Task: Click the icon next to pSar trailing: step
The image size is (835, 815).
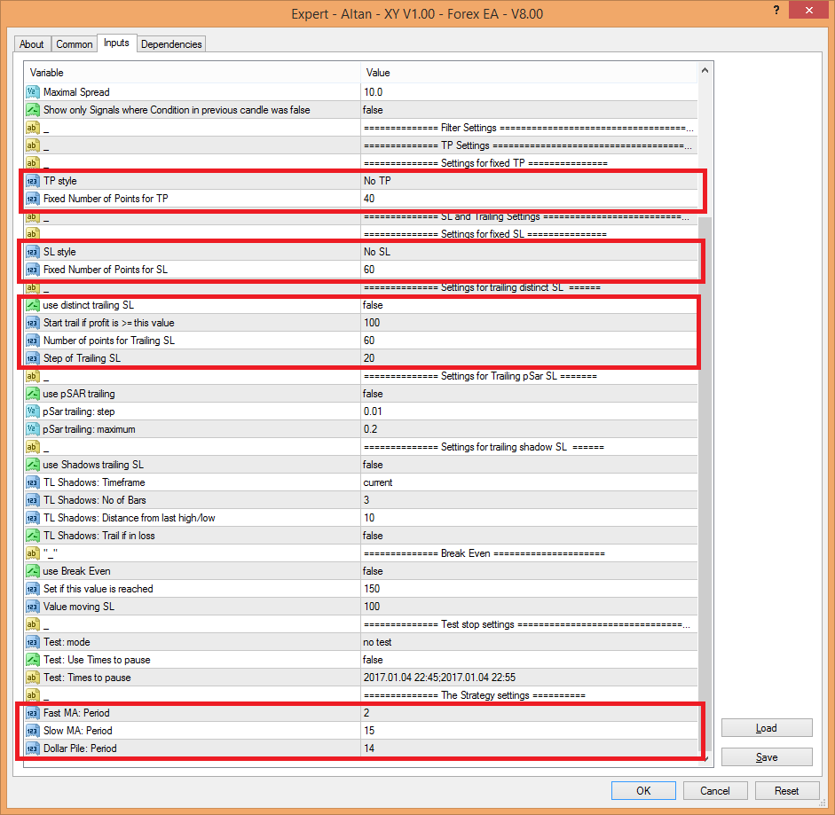Action: point(33,411)
